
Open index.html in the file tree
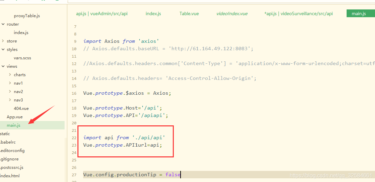click(10, 176)
